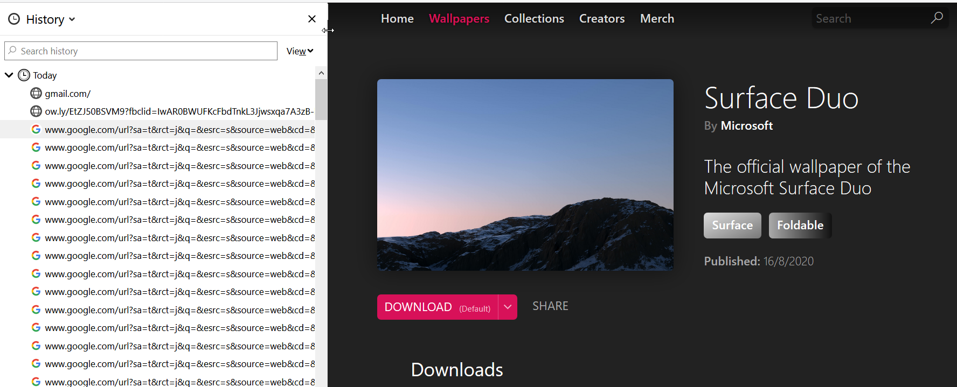Screen dimensions: 957x387
Task: Open the highlighted www.google.com/url history entry
Action: coord(157,130)
